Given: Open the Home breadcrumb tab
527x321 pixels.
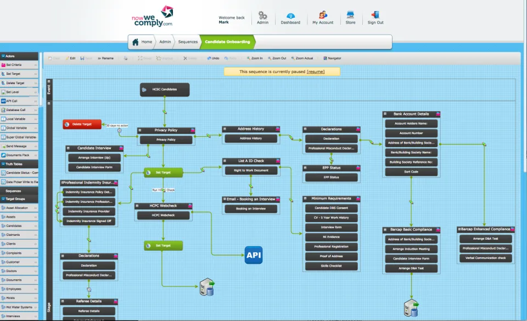Looking at the screenshot, I should click(142, 42).
